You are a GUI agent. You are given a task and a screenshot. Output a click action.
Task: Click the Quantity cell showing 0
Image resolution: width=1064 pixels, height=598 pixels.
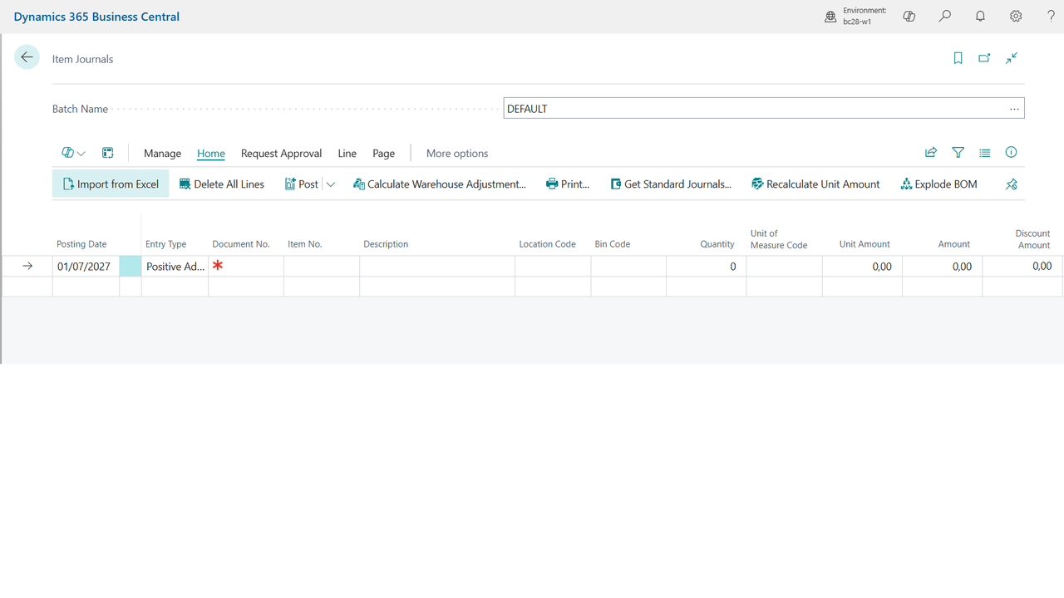(706, 267)
